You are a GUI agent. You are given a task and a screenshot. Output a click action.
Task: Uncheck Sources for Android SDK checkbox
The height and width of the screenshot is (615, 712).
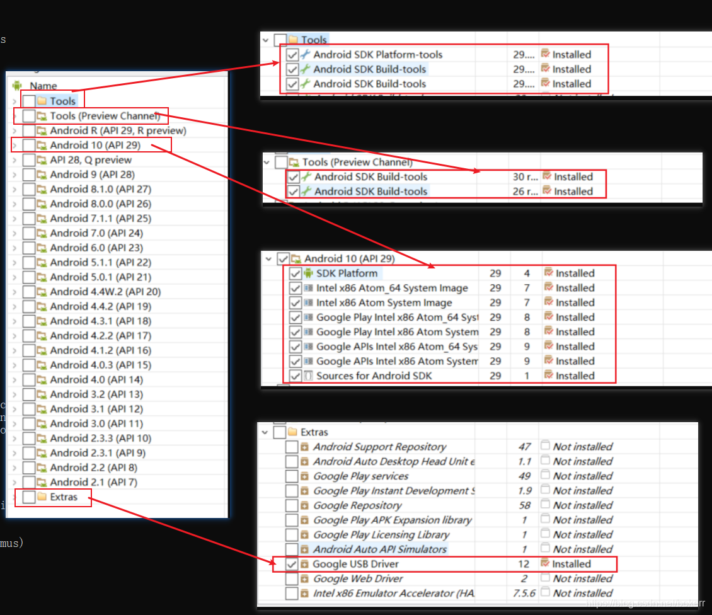[x=295, y=376]
